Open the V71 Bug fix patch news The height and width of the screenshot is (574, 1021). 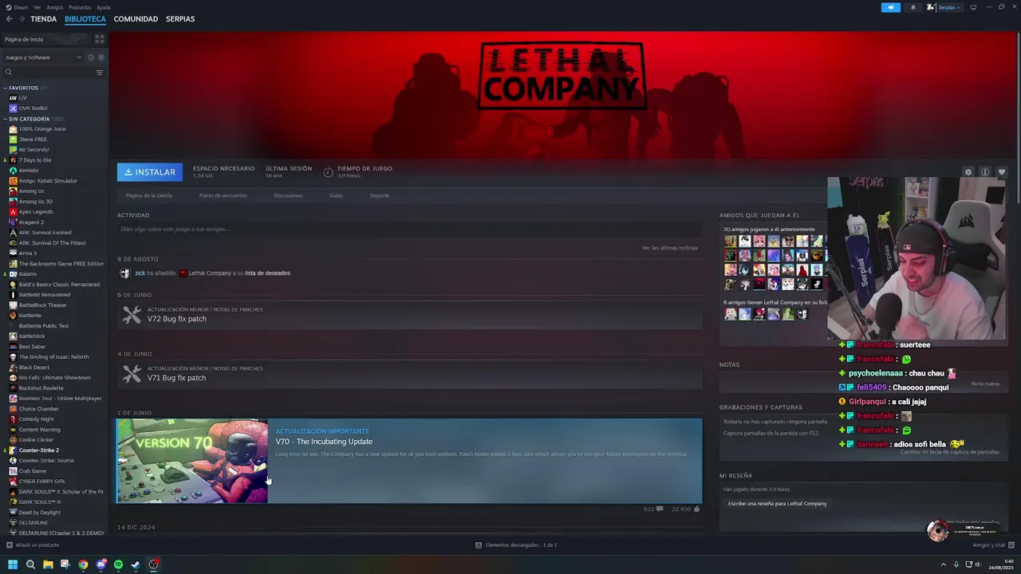[x=410, y=374]
